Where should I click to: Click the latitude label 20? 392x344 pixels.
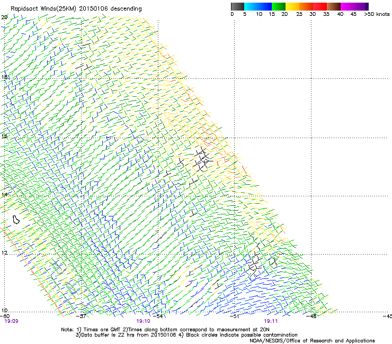coord(4,17)
